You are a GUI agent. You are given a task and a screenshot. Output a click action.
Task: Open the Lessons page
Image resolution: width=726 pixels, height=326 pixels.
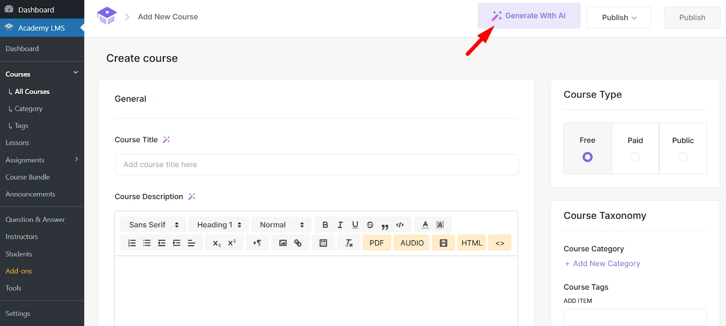pyautogui.click(x=17, y=143)
